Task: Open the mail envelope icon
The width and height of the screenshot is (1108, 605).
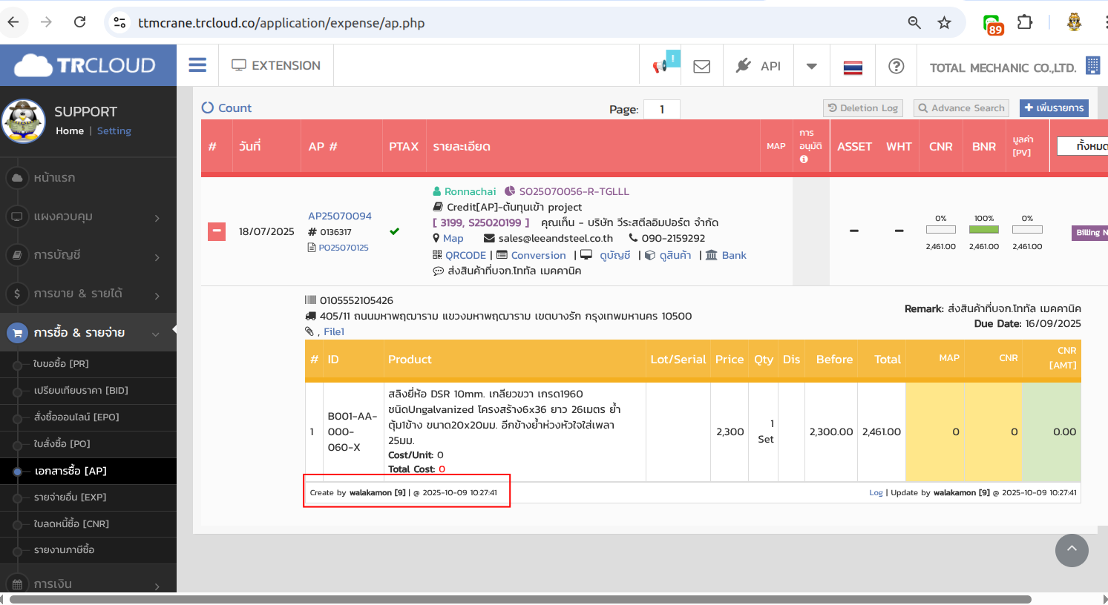Action: tap(701, 67)
